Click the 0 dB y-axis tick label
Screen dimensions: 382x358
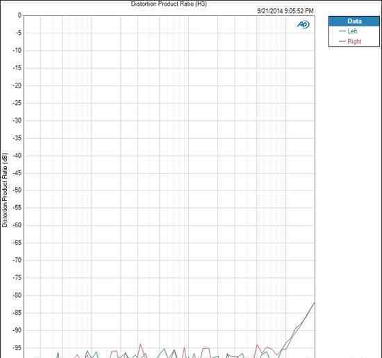19,15
